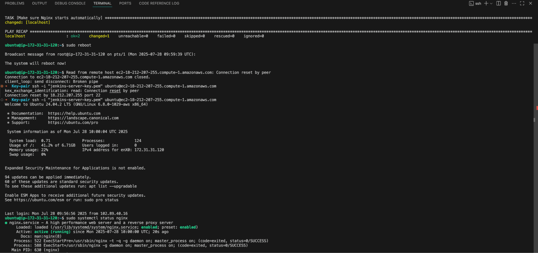Click the 'System load: 0.71' entry
The image size is (538, 253).
pos(30,141)
